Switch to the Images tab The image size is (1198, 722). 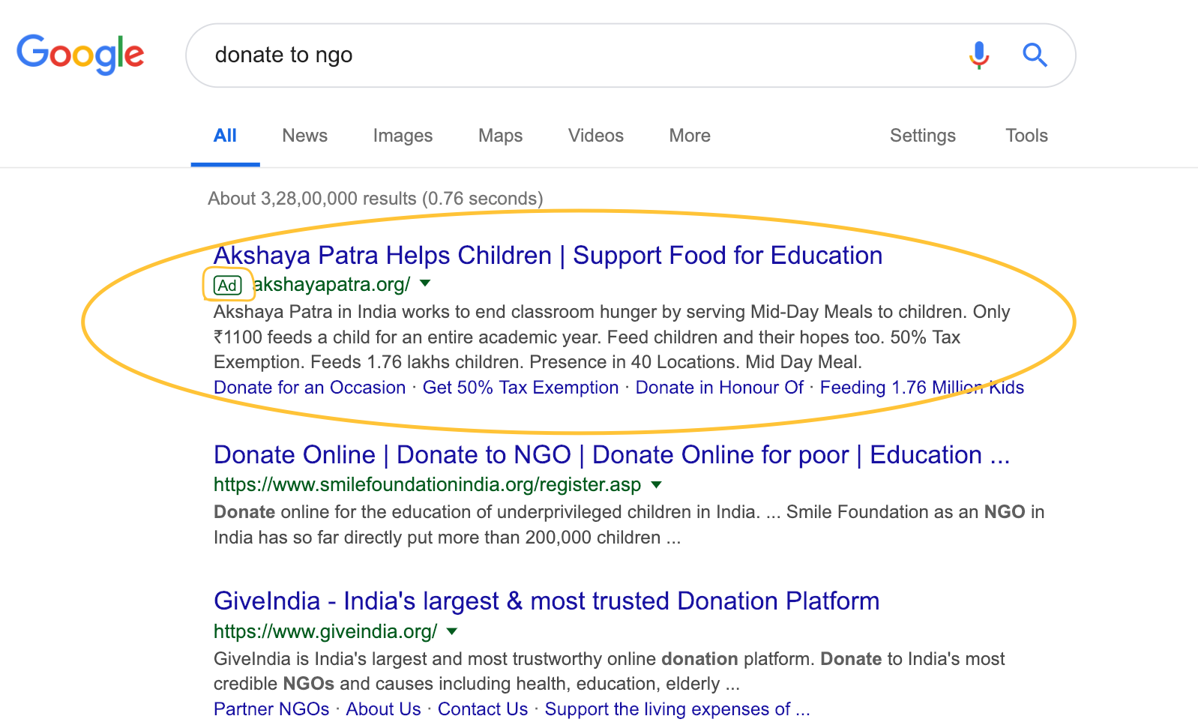click(403, 136)
